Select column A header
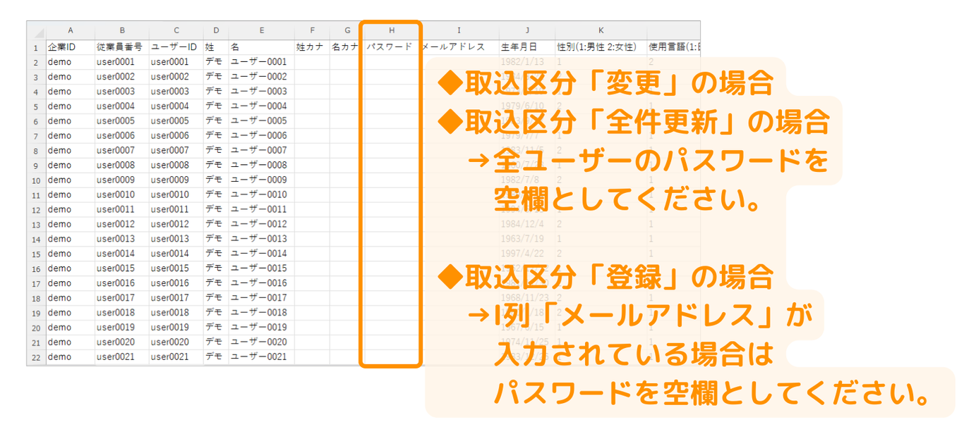 [70, 31]
